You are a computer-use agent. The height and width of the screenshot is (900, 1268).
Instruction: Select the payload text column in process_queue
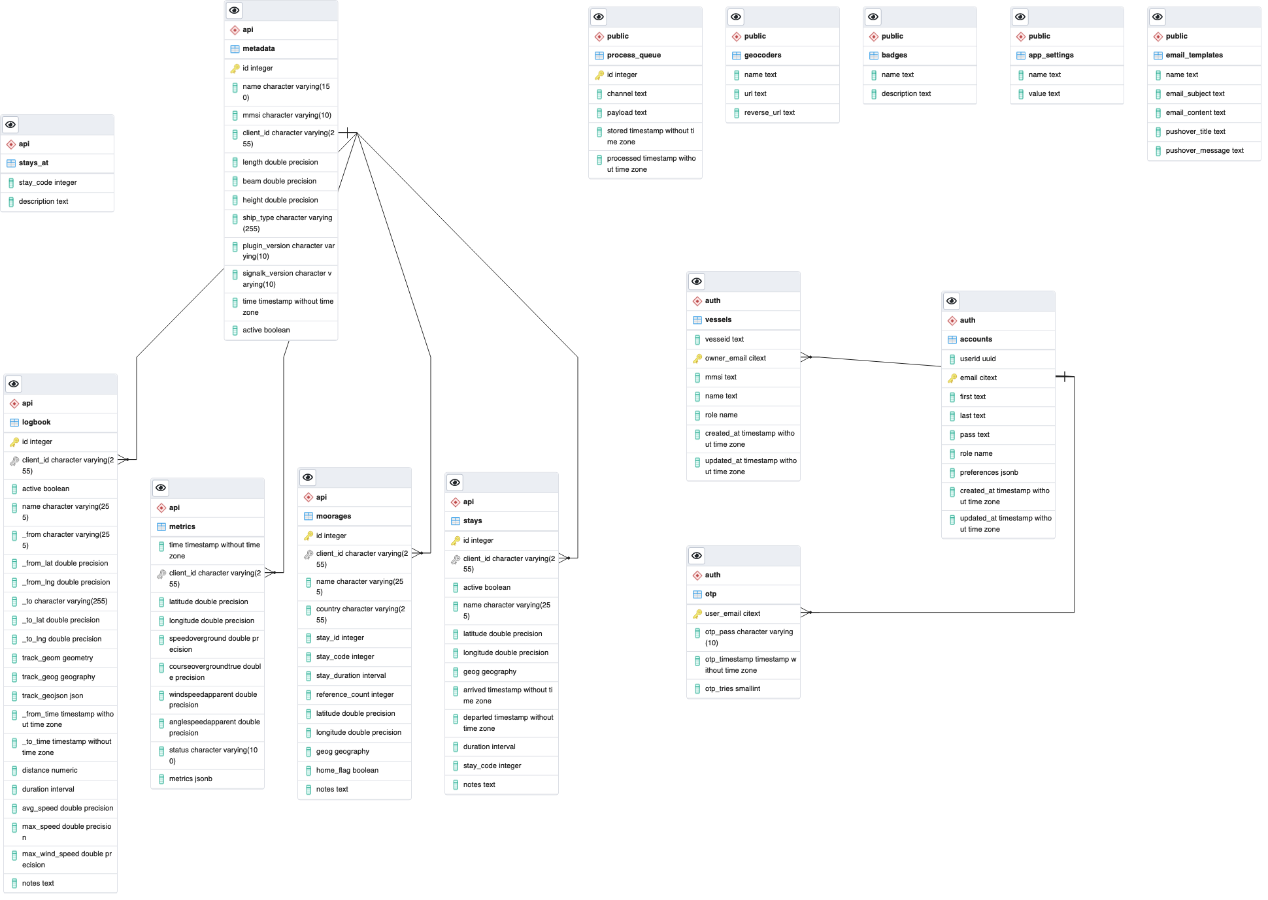(646, 113)
